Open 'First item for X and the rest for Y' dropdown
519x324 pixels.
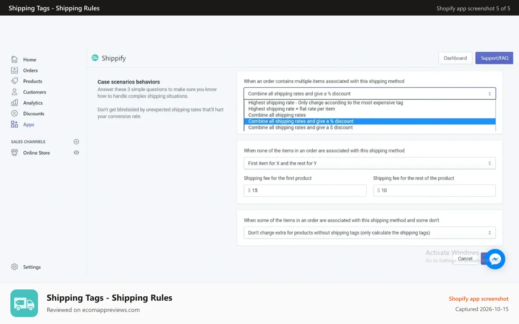(370, 163)
